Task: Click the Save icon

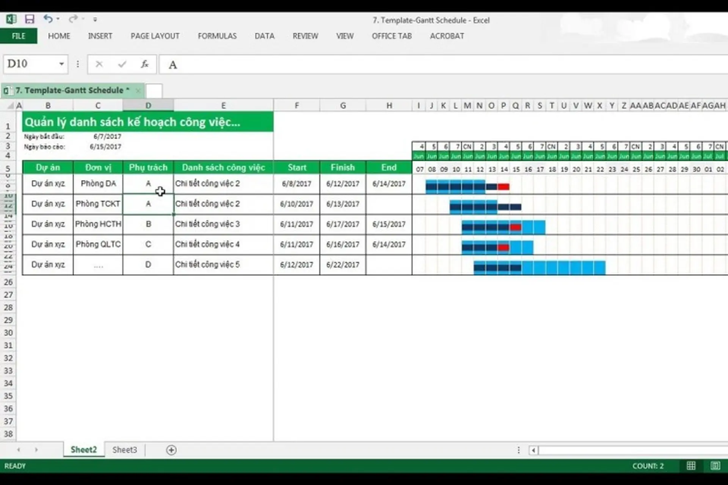Action: (30, 19)
